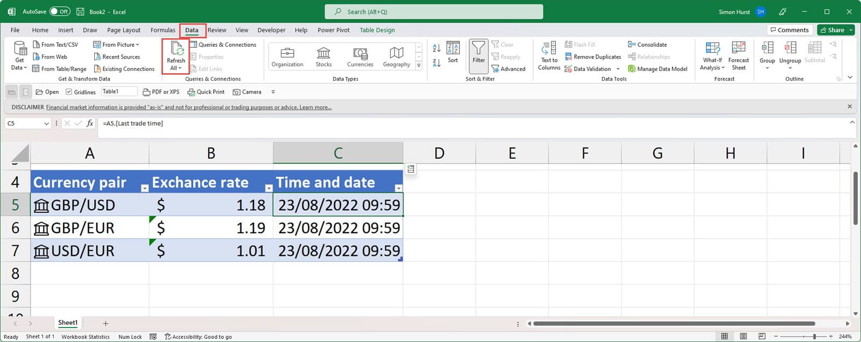Switch to the Table Design tab

coord(377,30)
